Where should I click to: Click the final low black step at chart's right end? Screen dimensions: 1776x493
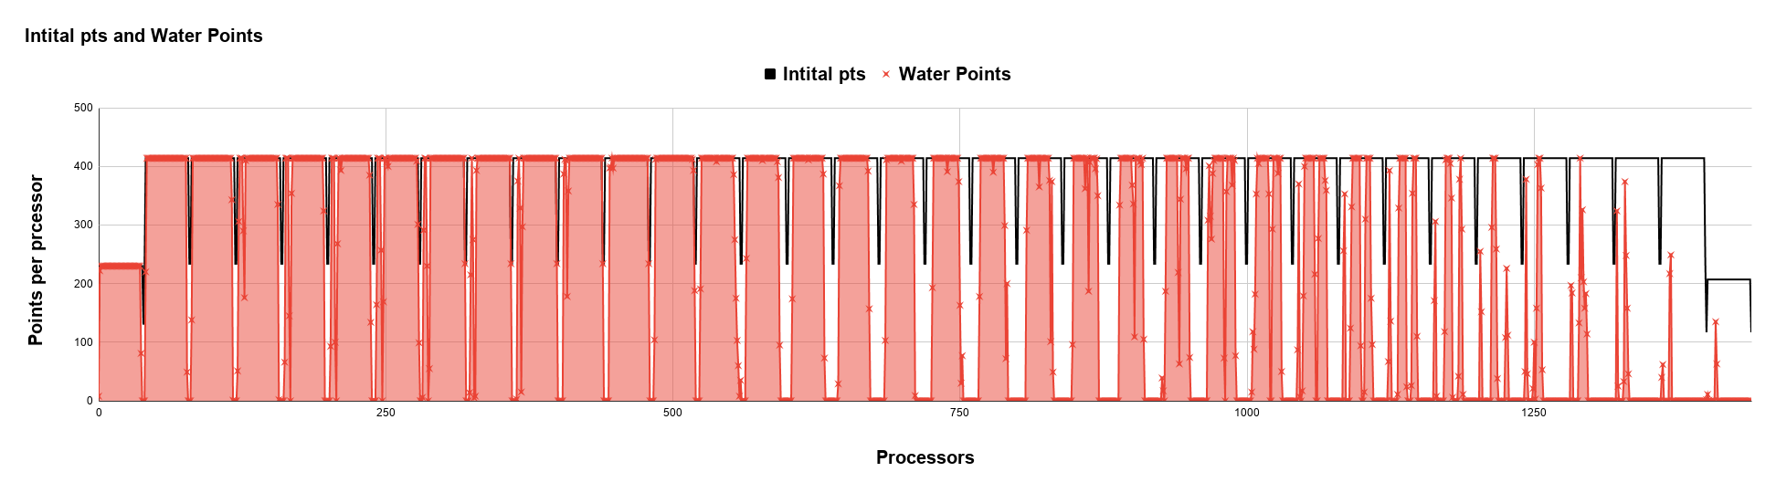(x=1728, y=279)
